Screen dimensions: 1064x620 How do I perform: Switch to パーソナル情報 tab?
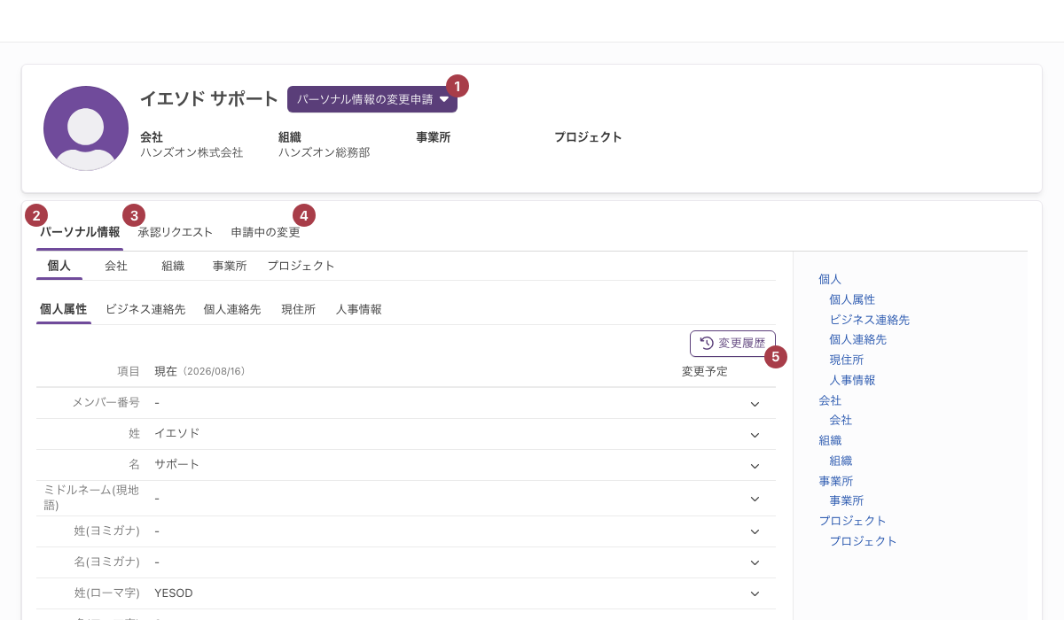click(80, 232)
